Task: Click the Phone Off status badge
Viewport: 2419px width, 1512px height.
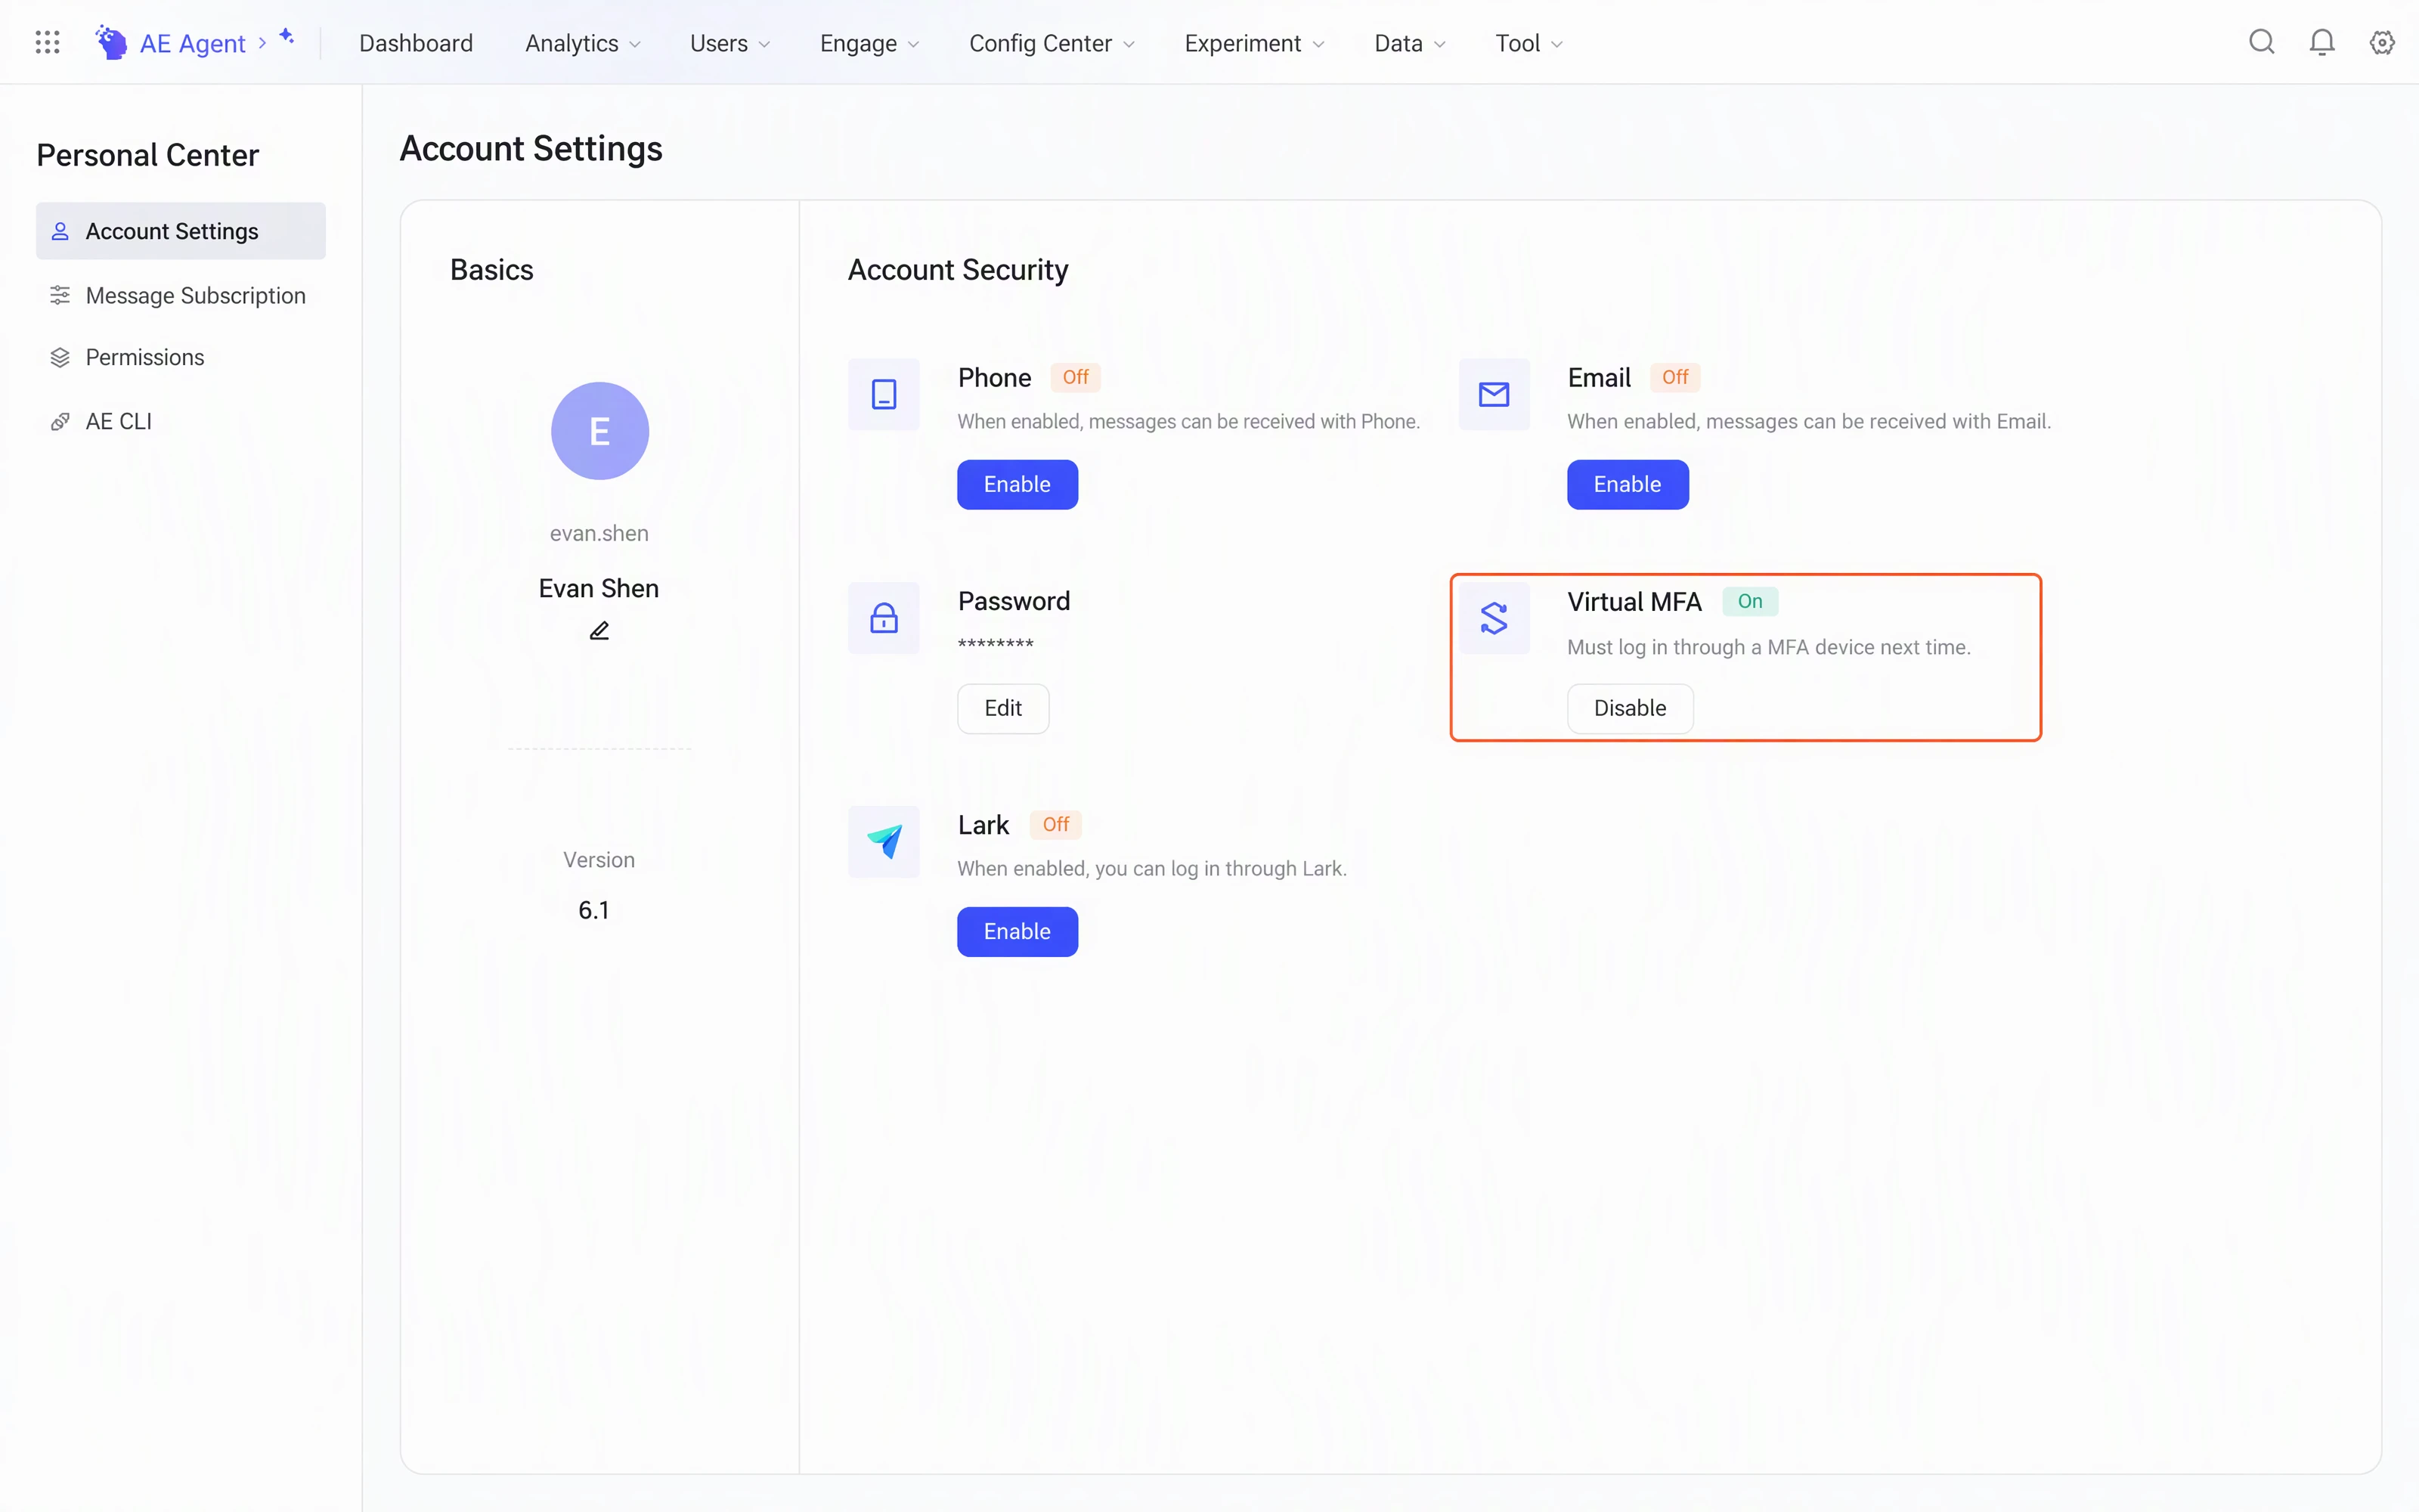Action: pyautogui.click(x=1076, y=377)
